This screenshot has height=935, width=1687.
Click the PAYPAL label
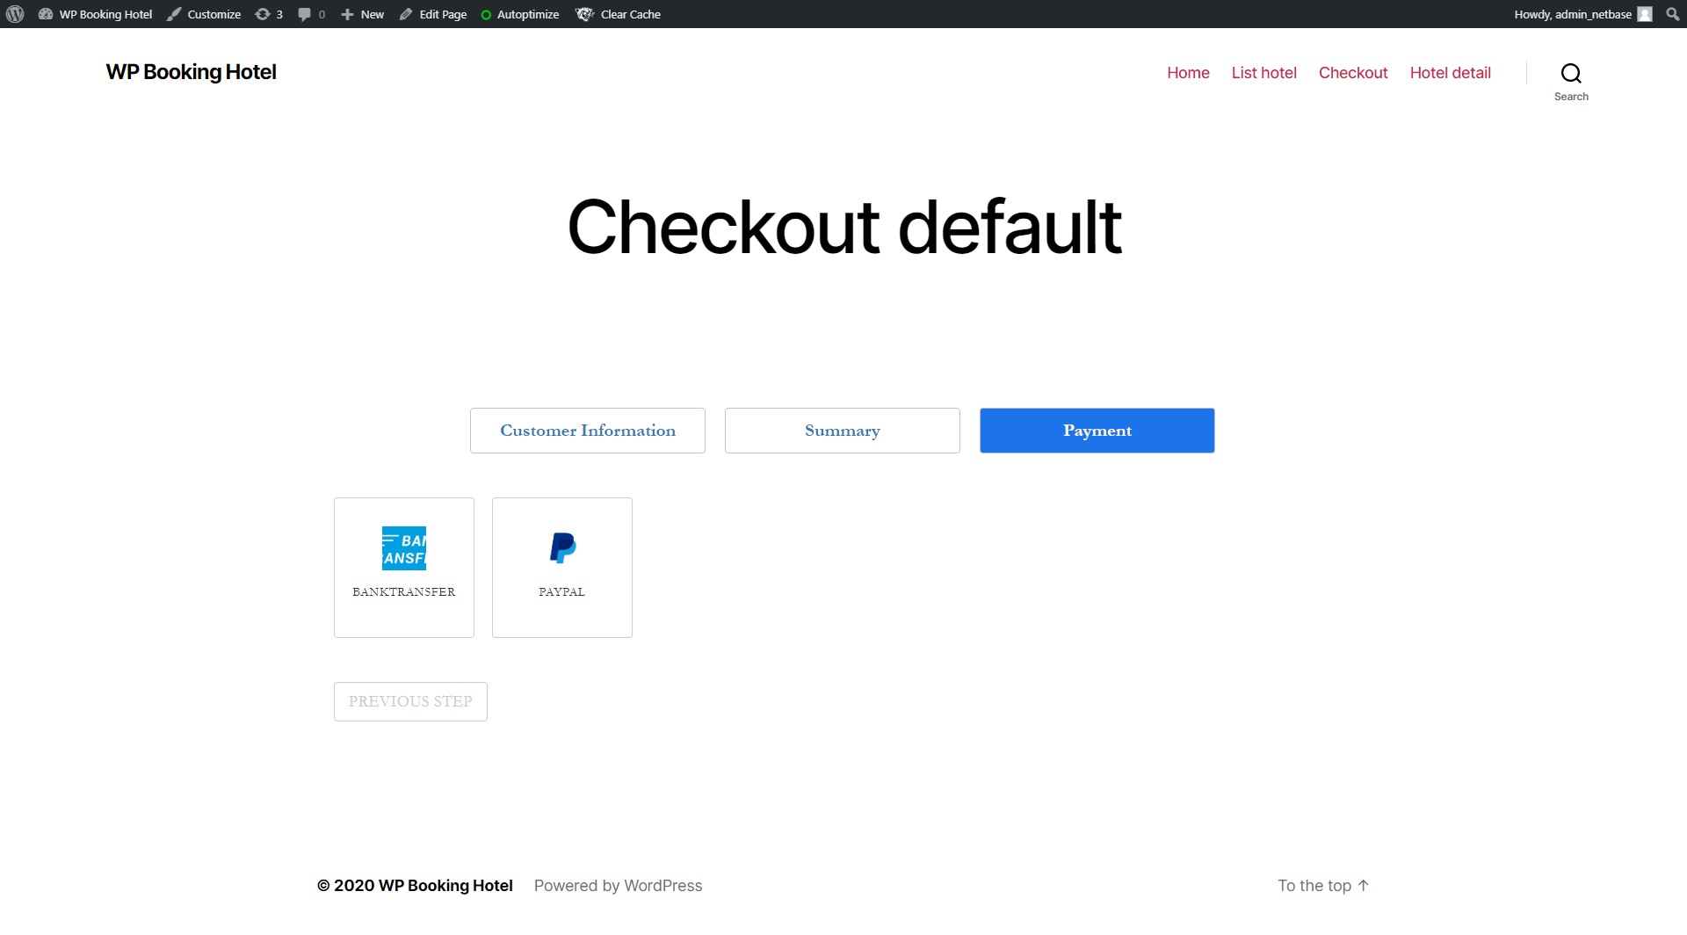coord(562,592)
